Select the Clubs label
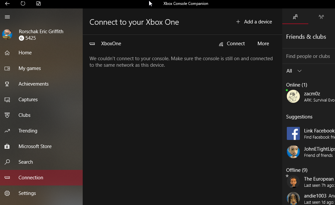Viewport: 335px width, 205px height. pyautogui.click(x=24, y=115)
